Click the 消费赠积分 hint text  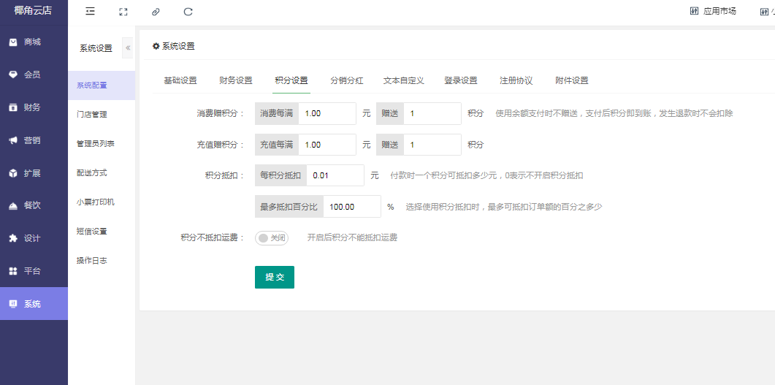tap(614, 114)
